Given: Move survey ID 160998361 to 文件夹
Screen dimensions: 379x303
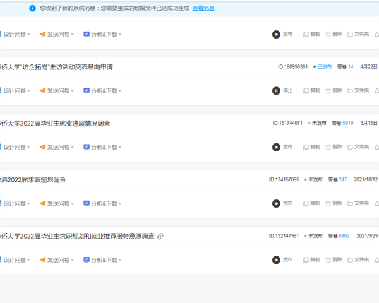Looking at the screenshot, I should pyautogui.click(x=358, y=91).
